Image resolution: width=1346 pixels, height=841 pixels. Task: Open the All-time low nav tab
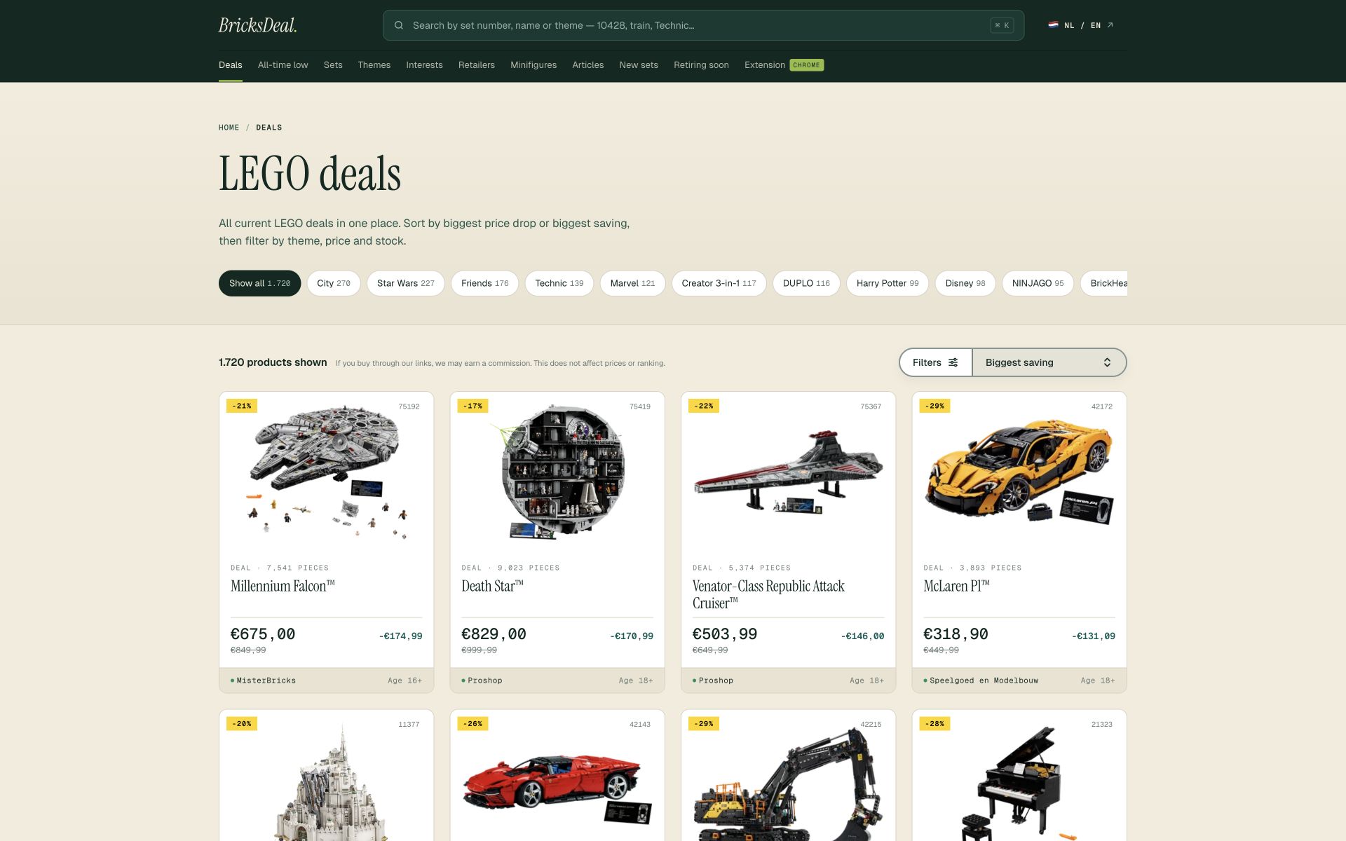click(283, 65)
